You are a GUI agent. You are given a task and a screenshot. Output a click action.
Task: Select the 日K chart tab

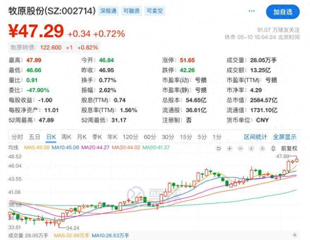coord(51,137)
